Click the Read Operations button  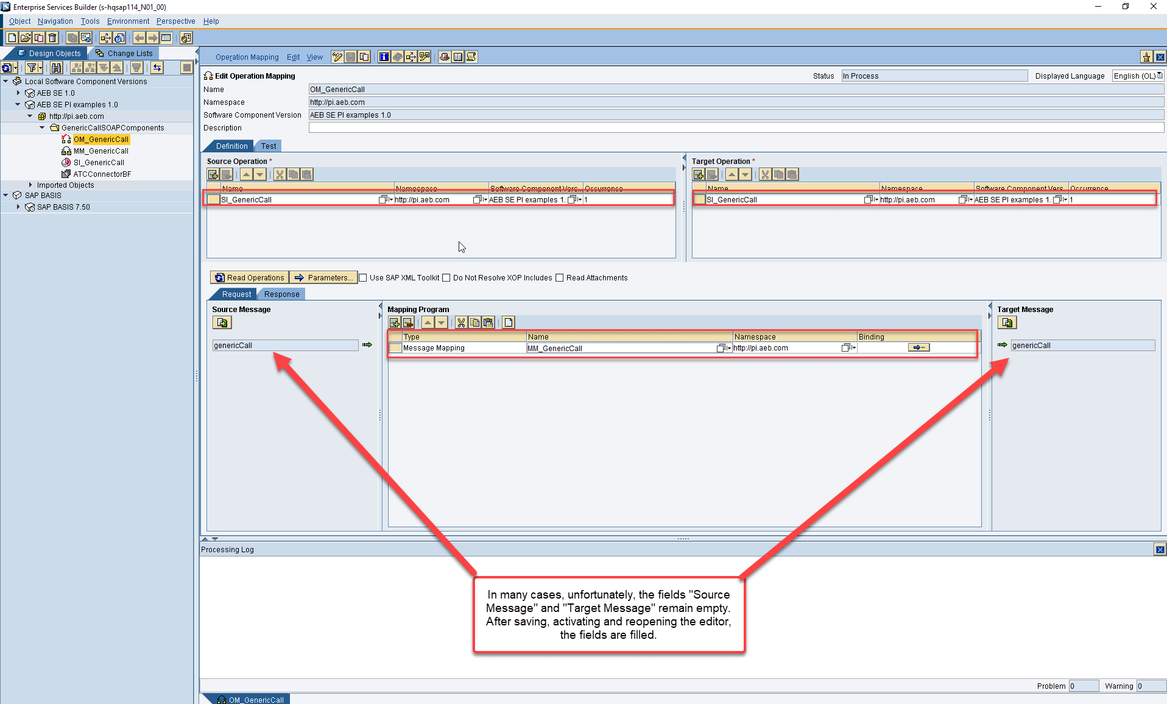tap(249, 277)
